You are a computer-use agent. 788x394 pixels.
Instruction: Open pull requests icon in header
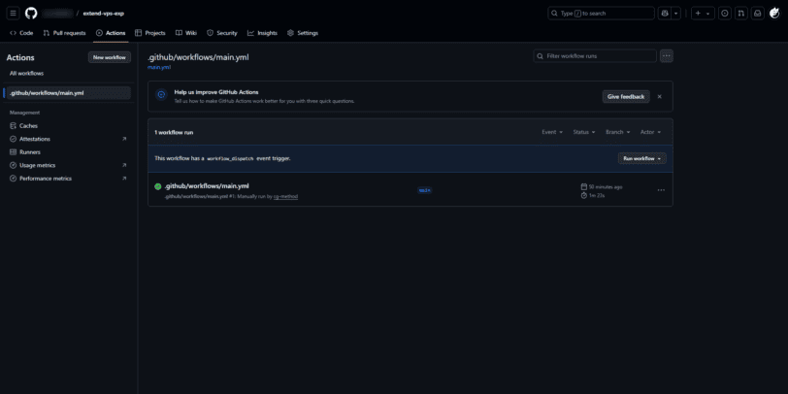coord(741,14)
